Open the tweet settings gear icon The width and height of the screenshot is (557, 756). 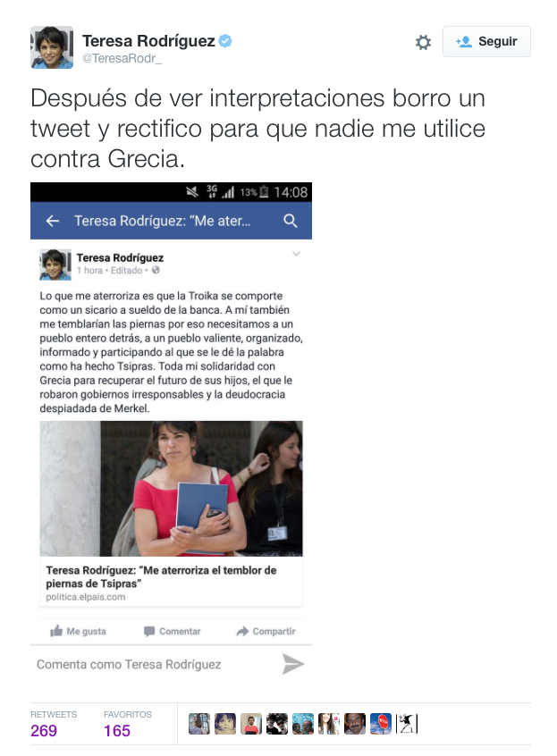click(x=423, y=42)
